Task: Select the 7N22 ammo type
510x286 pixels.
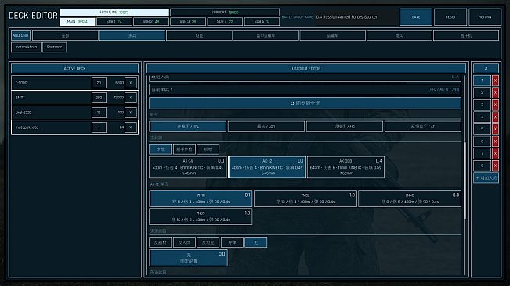Action: click(x=305, y=198)
